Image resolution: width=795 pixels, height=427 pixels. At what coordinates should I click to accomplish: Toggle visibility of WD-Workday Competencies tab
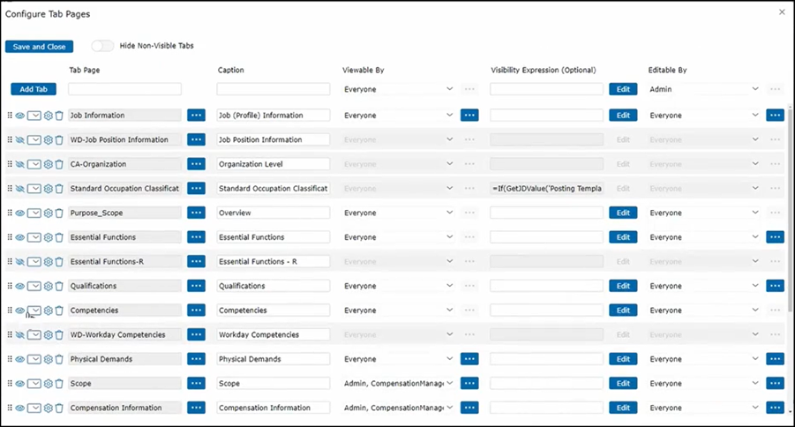19,335
